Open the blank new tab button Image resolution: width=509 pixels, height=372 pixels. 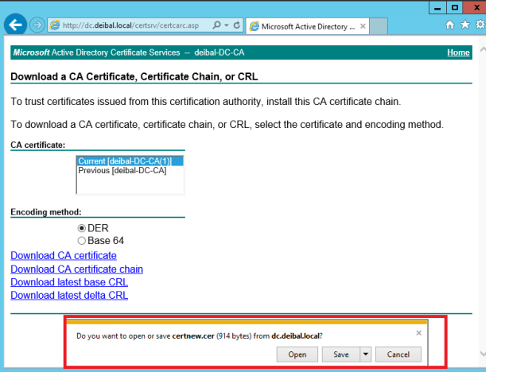(x=380, y=26)
